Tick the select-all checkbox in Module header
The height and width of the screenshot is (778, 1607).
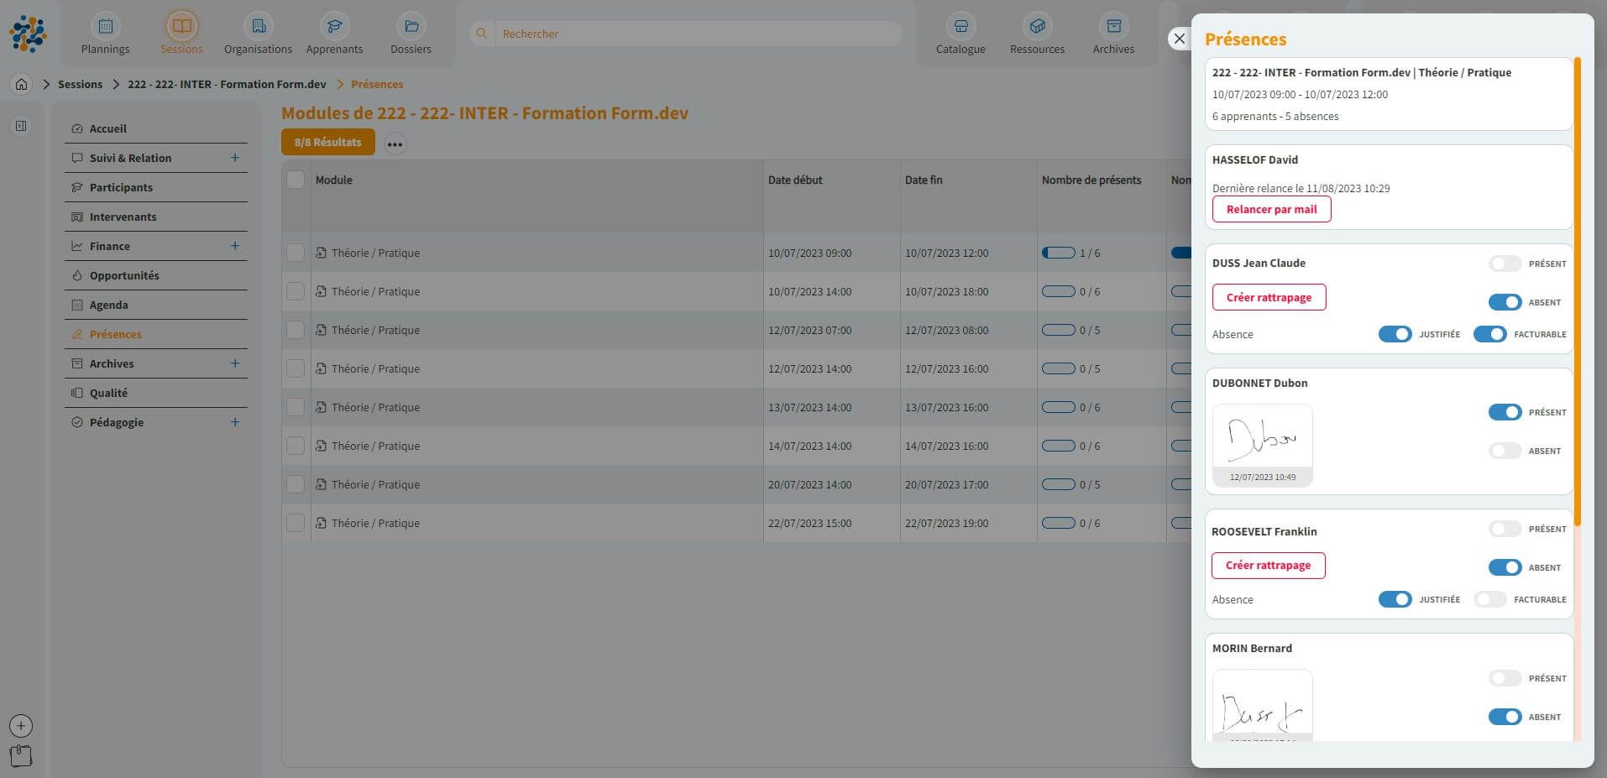pyautogui.click(x=296, y=180)
